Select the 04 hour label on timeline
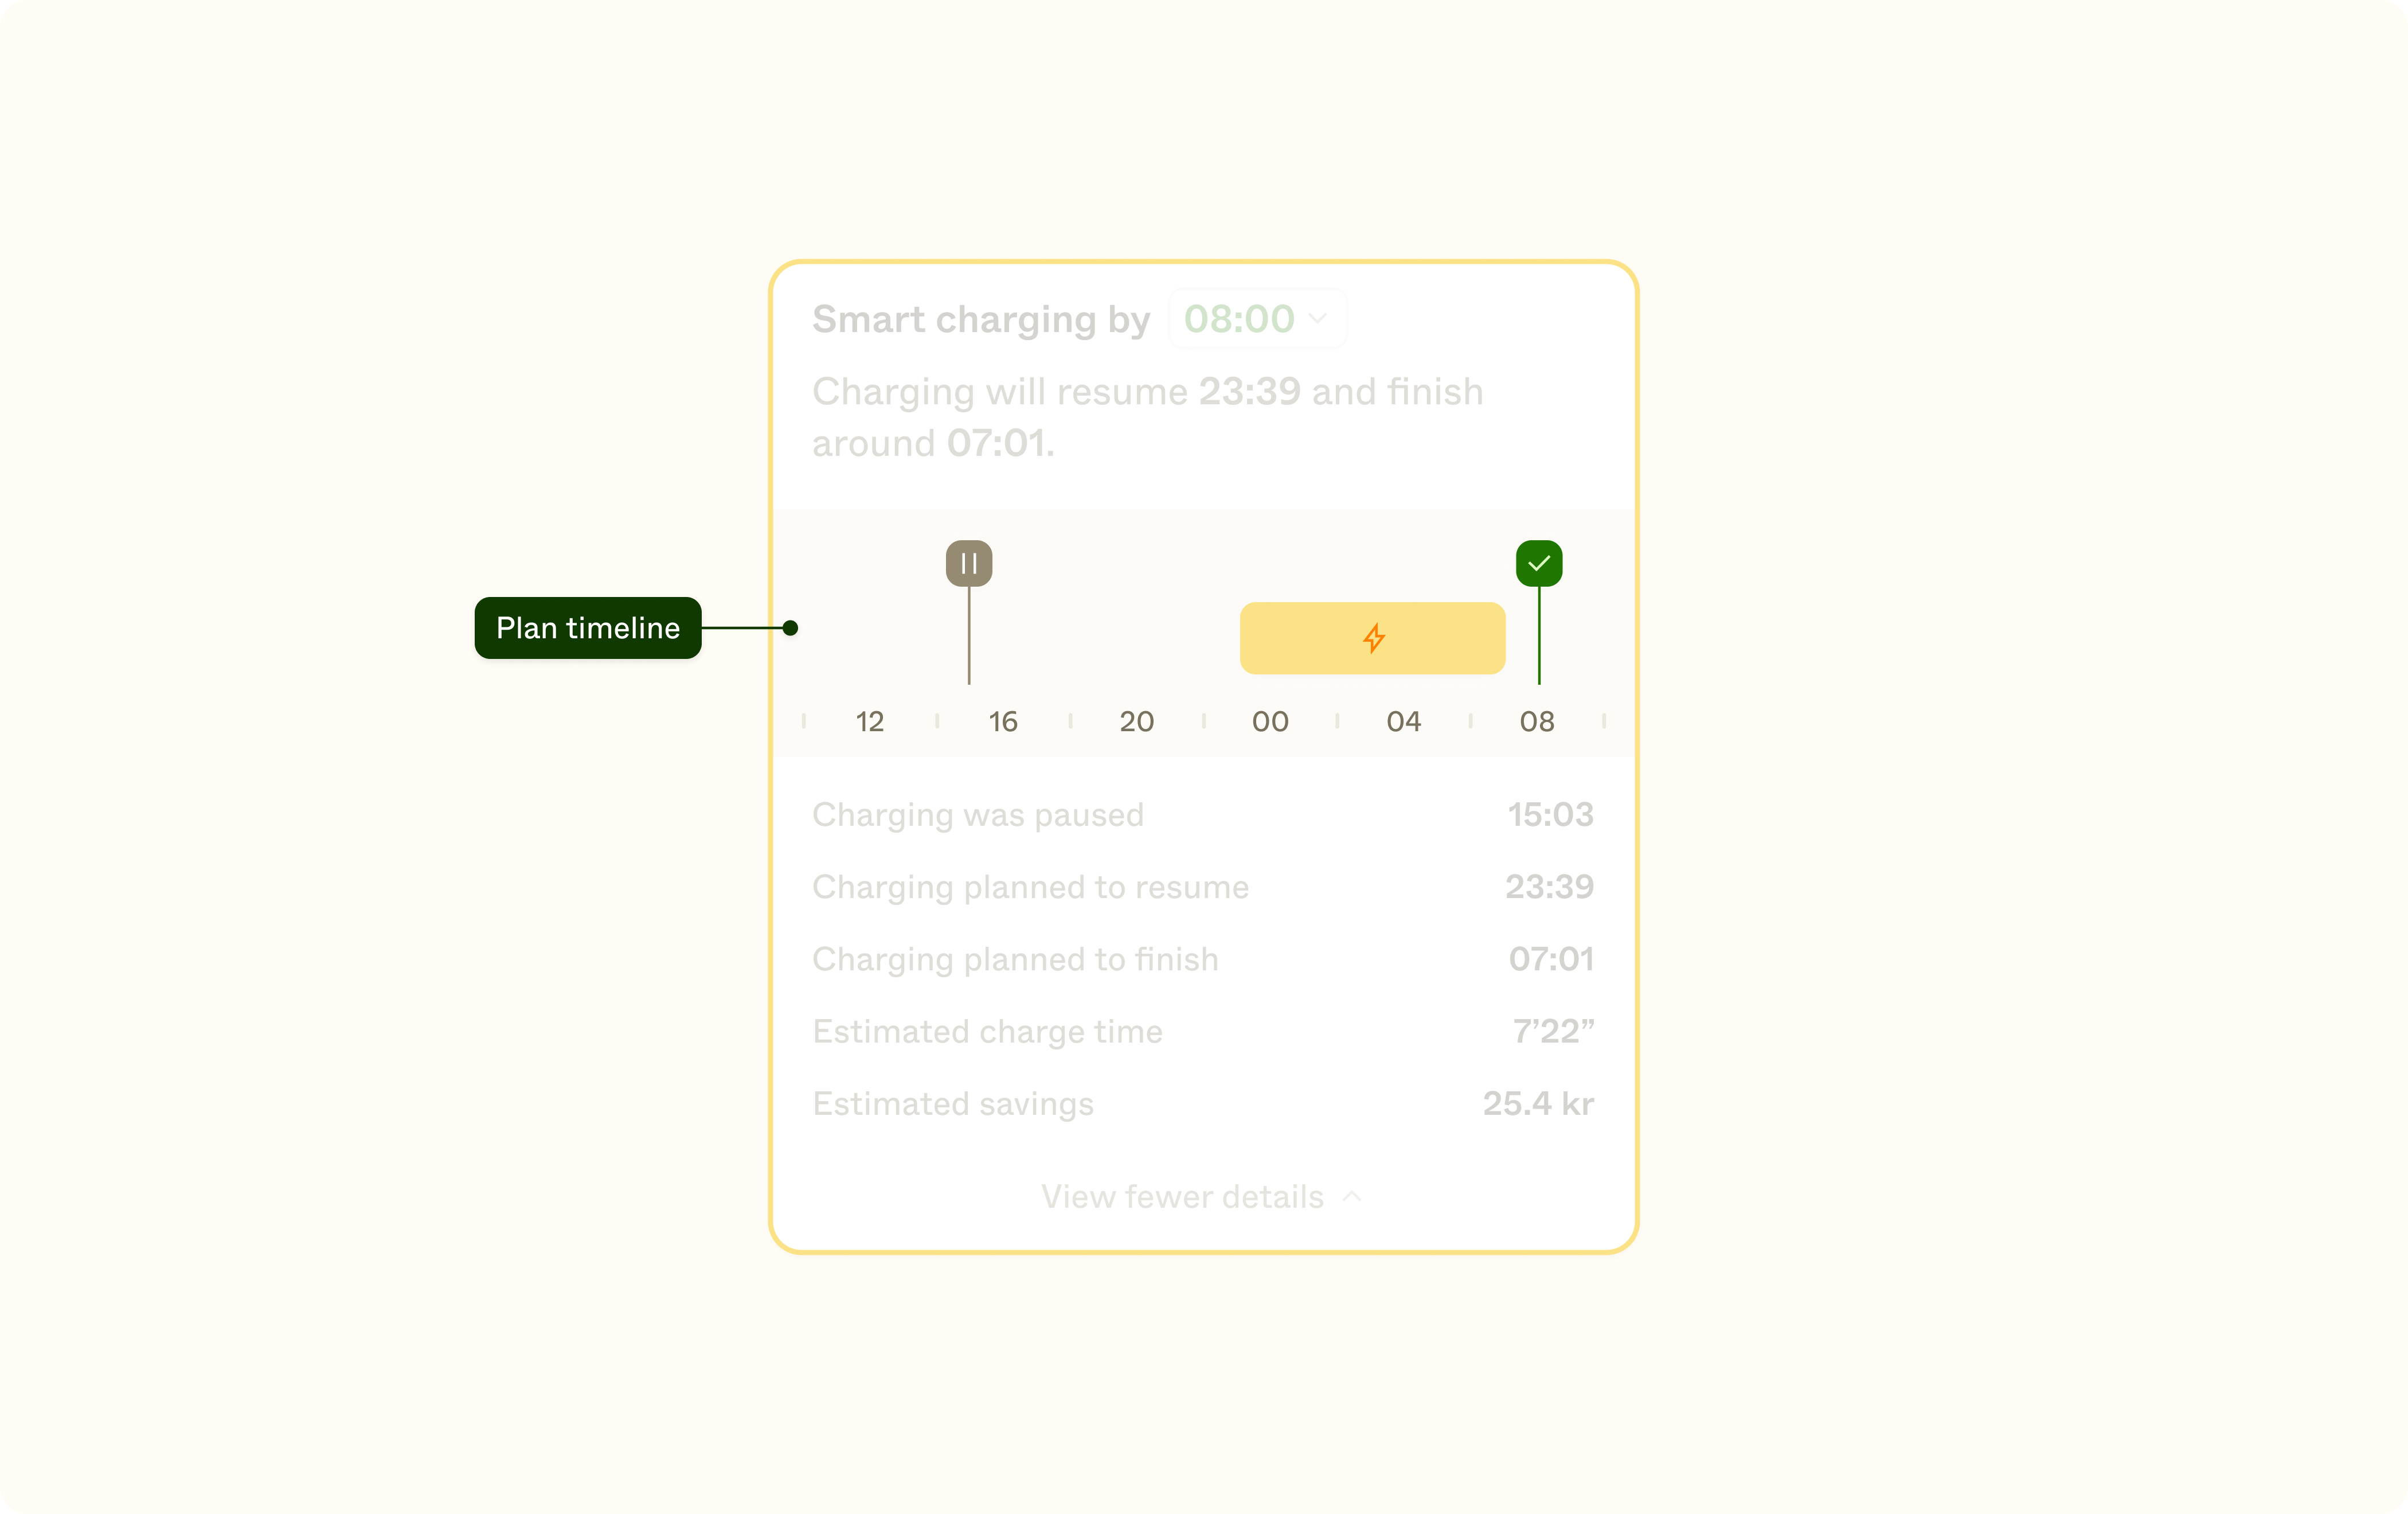Screen dimensions: 2408x1514 (1403, 721)
